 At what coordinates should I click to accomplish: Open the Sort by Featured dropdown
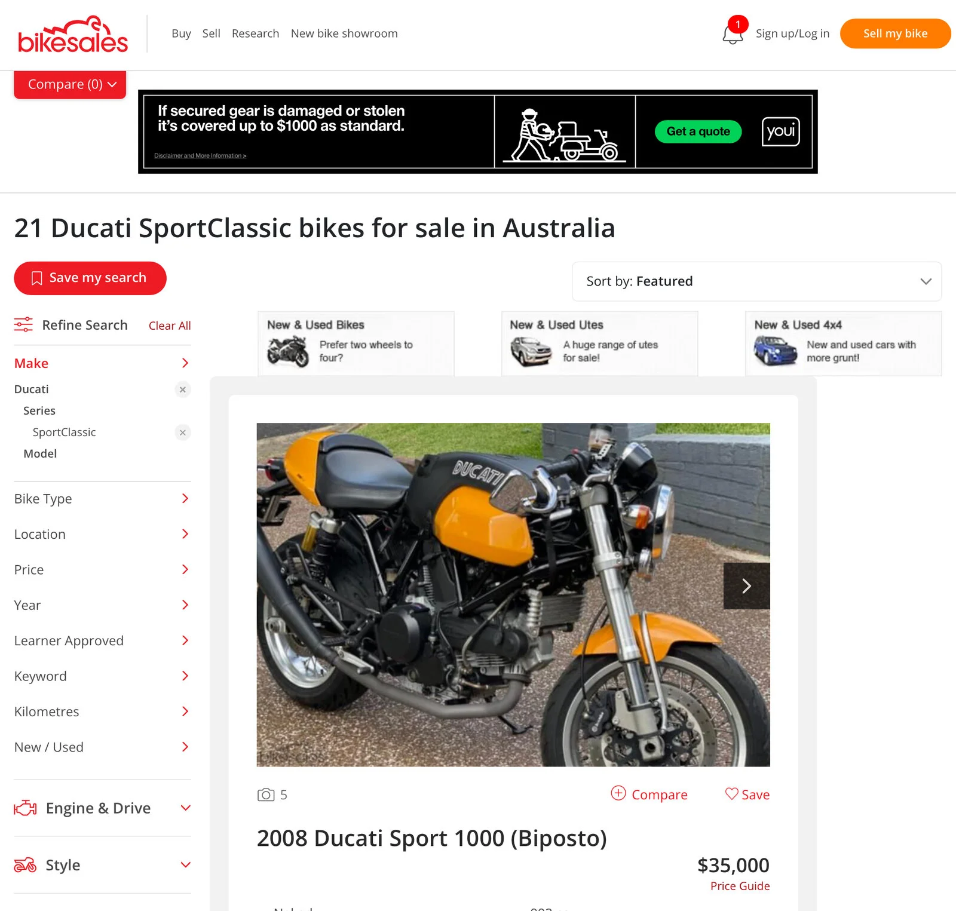click(756, 281)
